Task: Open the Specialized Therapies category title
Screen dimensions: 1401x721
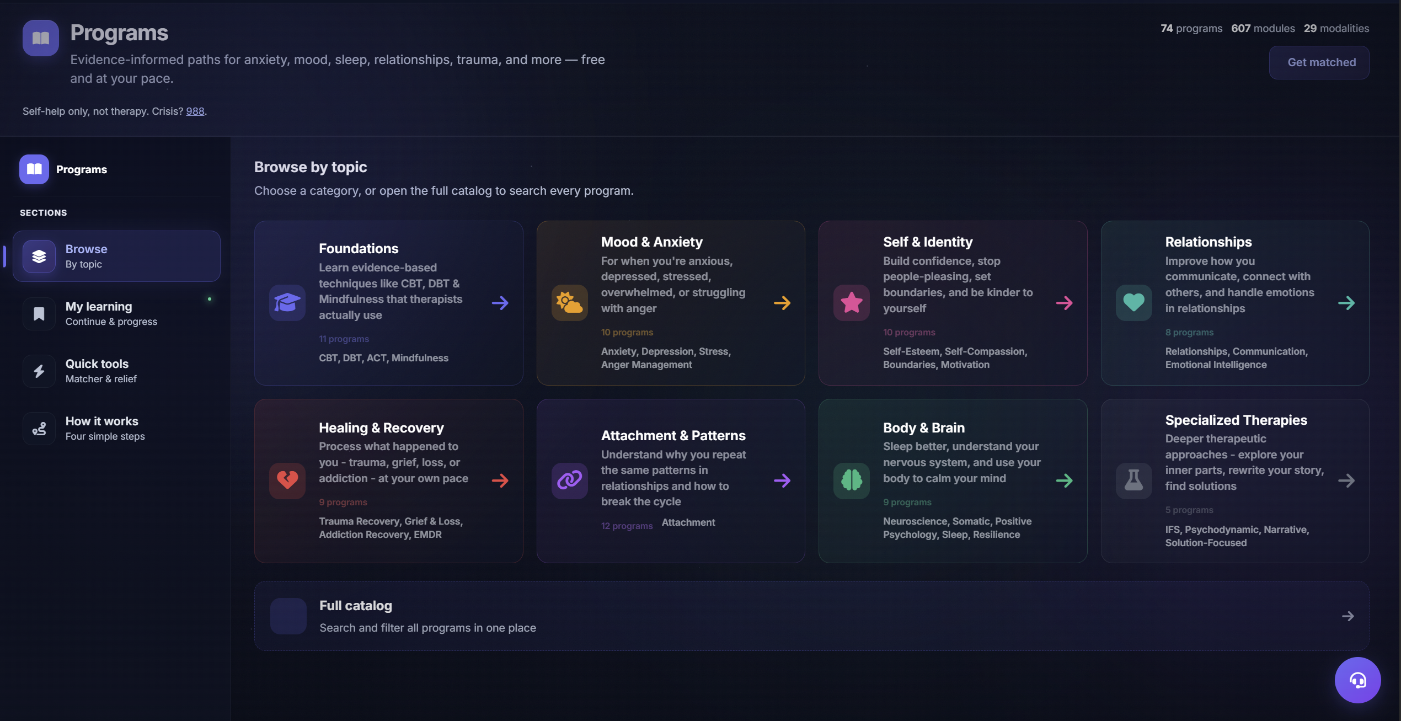Action: tap(1236, 420)
